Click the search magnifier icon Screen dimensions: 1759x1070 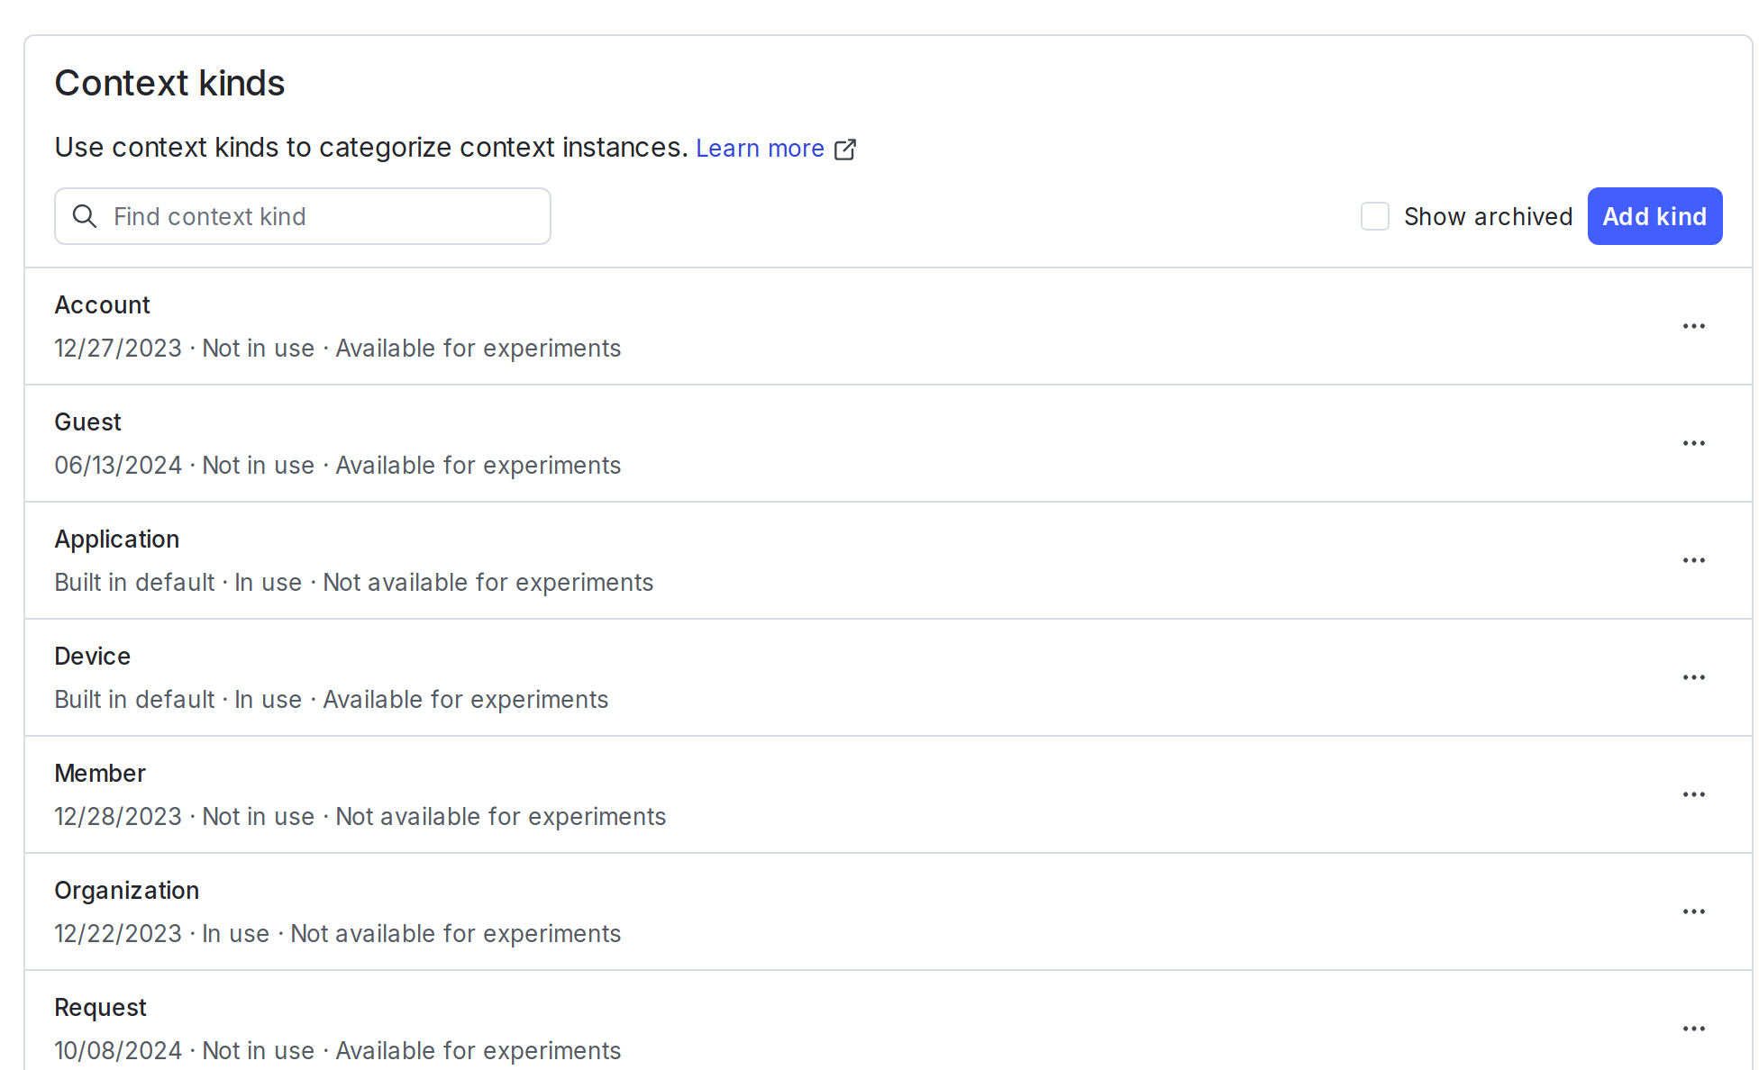[86, 216]
